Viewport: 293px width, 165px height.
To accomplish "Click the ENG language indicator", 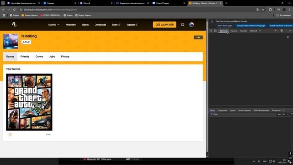I will (x=265, y=161).
